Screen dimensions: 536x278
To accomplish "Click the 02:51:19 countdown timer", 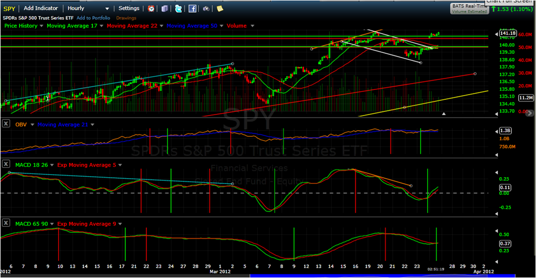I will [435, 269].
